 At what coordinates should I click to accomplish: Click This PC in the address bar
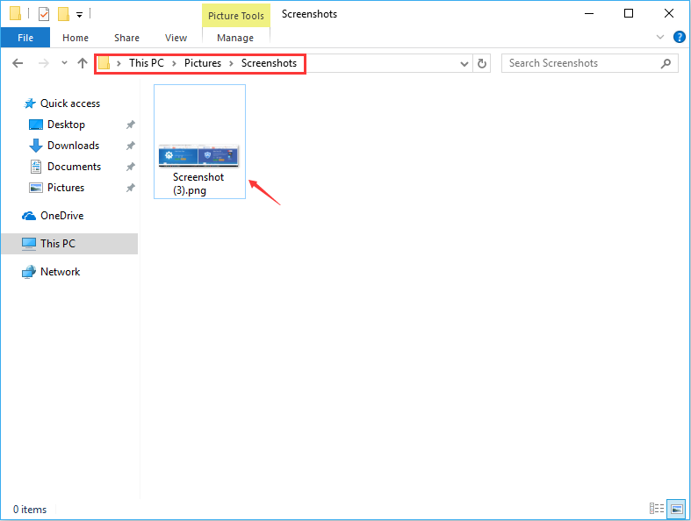tap(147, 63)
